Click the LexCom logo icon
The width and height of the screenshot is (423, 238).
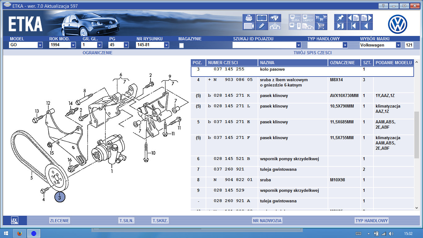click(15, 220)
